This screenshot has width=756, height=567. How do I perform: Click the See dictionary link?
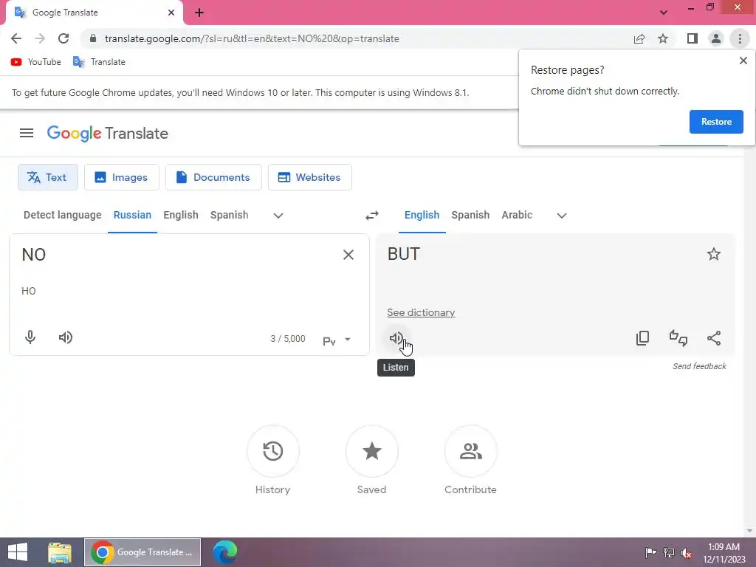(421, 312)
